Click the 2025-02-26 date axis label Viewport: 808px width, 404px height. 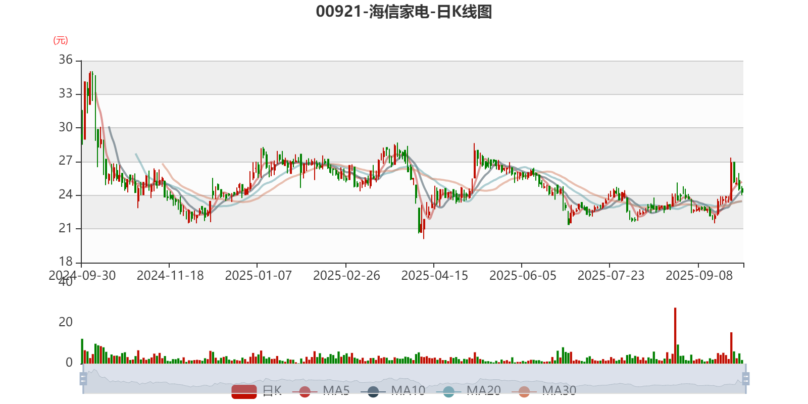coord(346,276)
